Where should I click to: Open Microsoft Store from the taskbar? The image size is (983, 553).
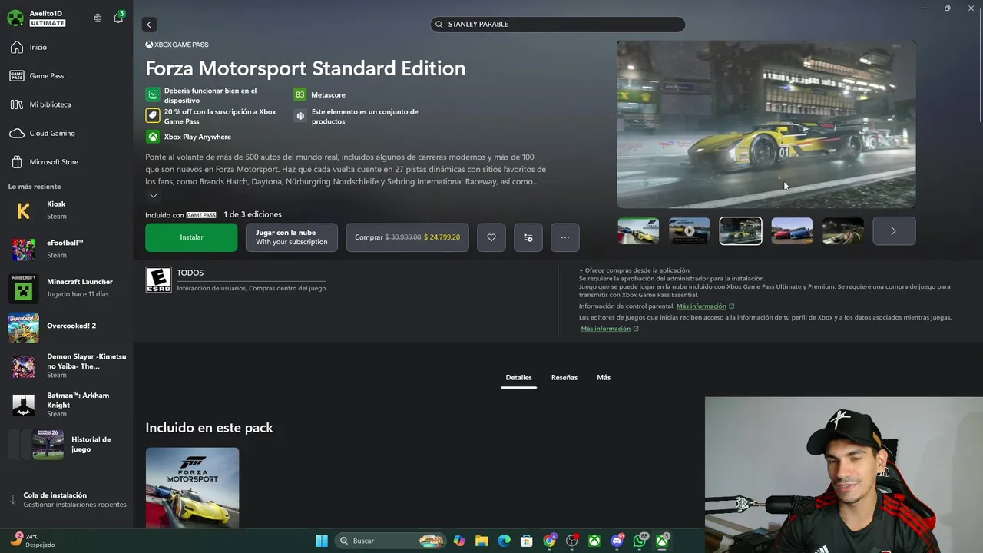click(527, 541)
